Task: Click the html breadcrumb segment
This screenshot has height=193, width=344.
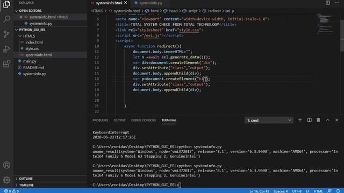Action: pyautogui.click(x=154, y=11)
